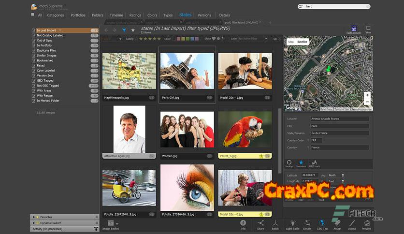
Task: Open the Light Table tool
Action: coord(292,223)
